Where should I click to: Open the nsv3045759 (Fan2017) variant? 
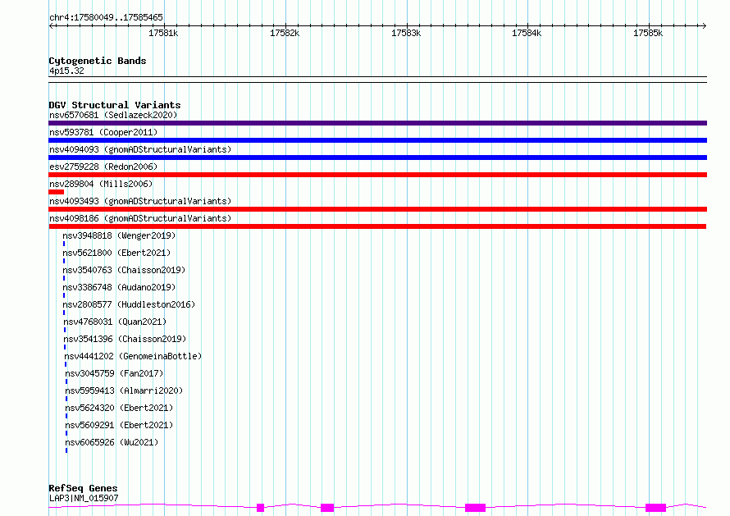[x=114, y=373]
